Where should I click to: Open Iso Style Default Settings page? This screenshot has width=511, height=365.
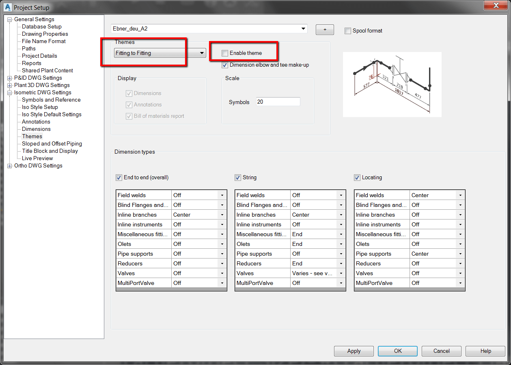(52, 115)
